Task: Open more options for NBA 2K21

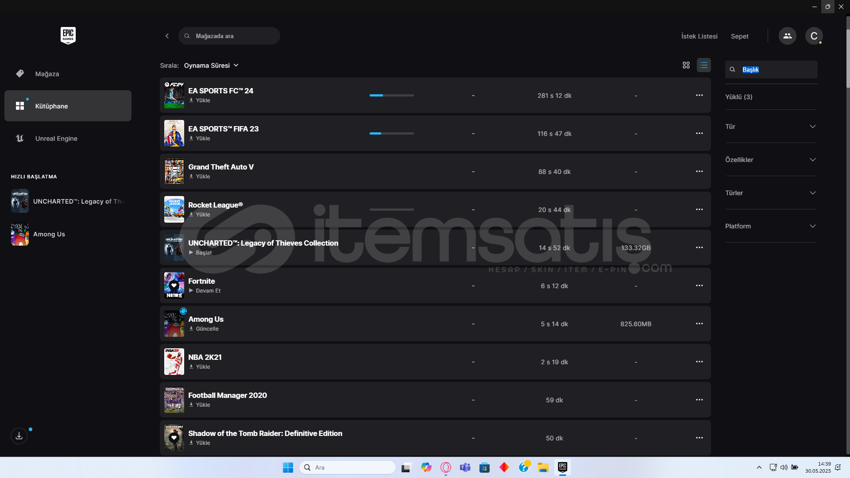Action: (699, 362)
